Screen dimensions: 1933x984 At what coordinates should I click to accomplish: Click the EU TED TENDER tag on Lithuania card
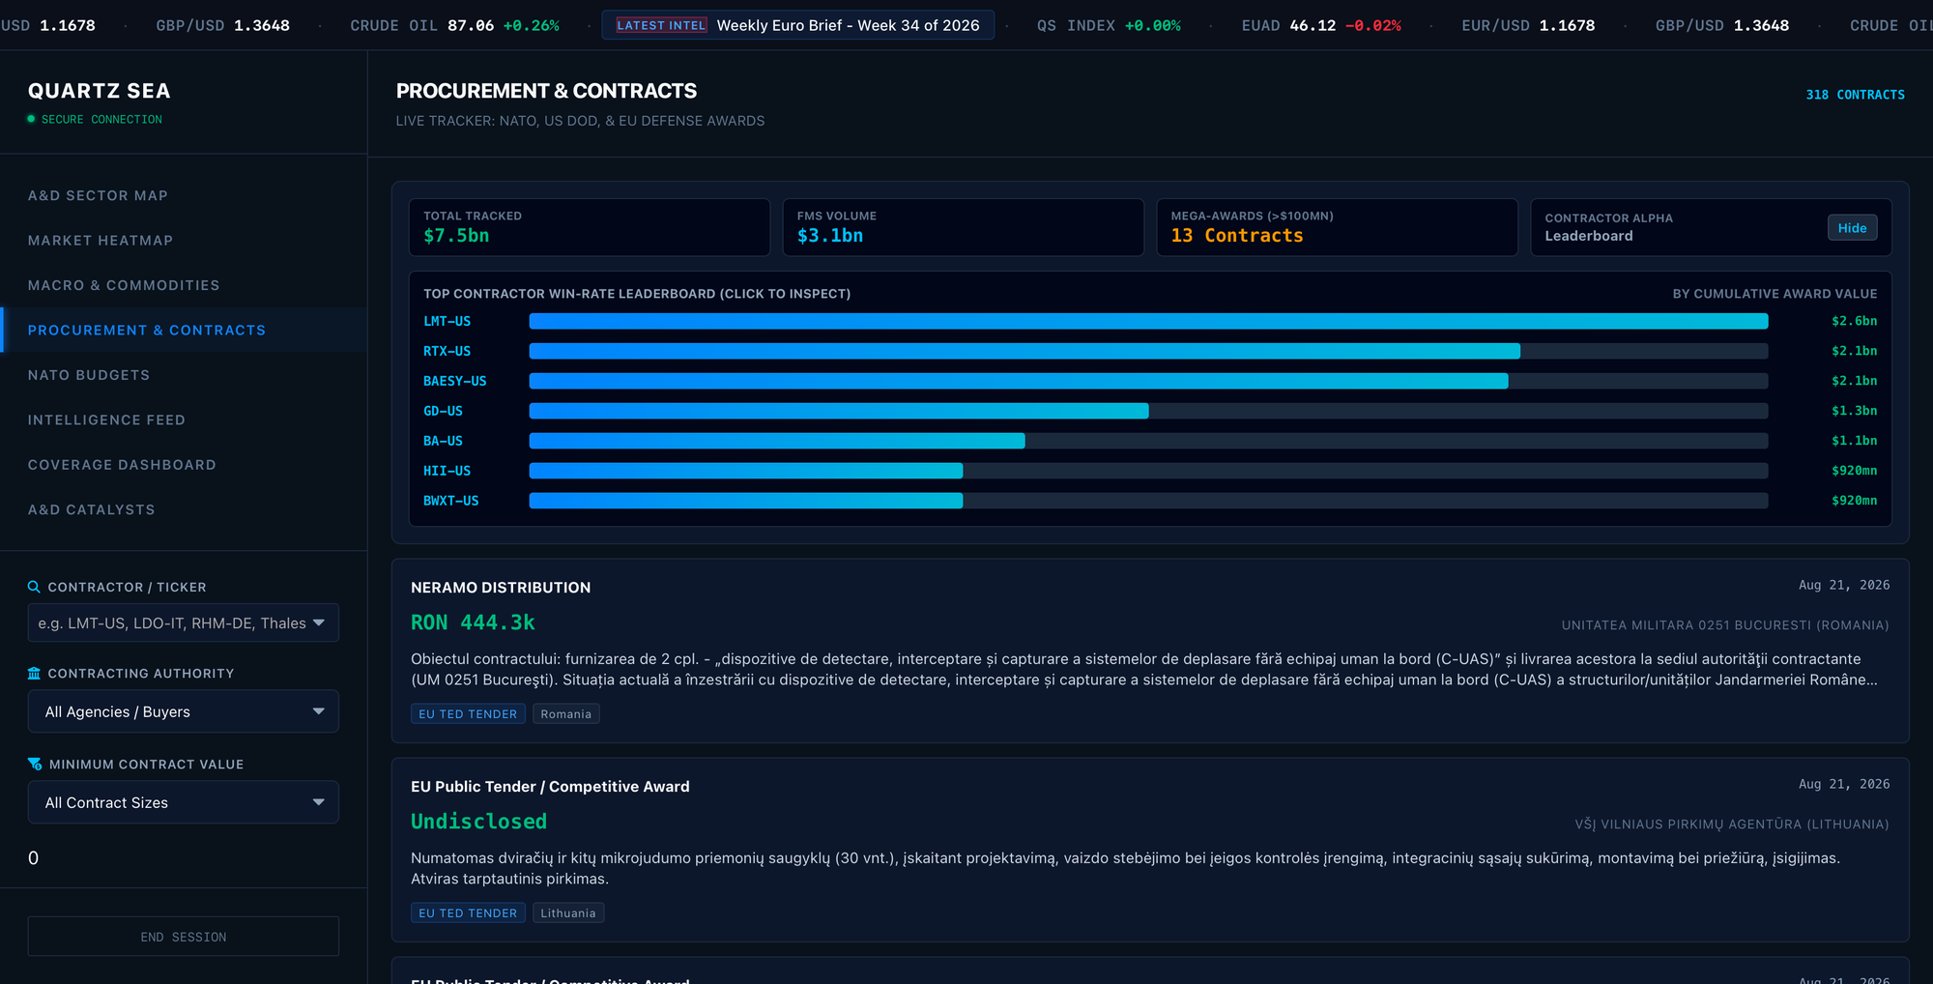click(468, 912)
